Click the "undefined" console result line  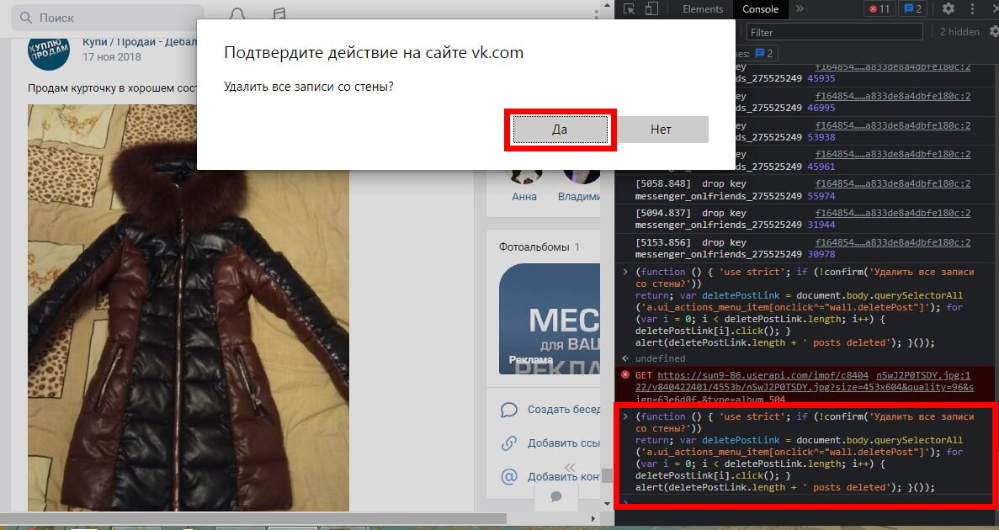tap(660, 358)
